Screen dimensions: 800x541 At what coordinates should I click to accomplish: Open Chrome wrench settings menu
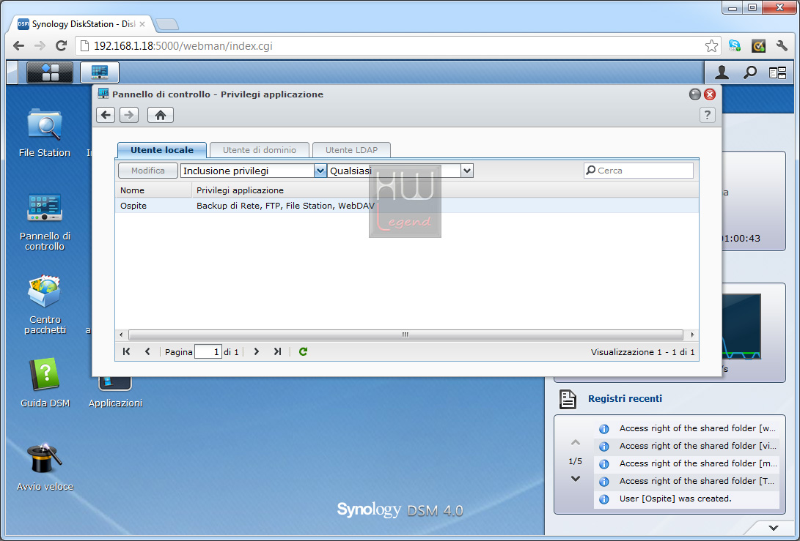782,46
